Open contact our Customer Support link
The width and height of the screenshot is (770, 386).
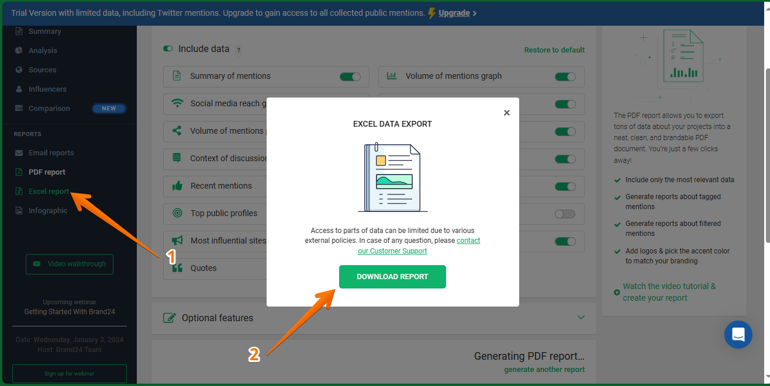click(x=419, y=246)
